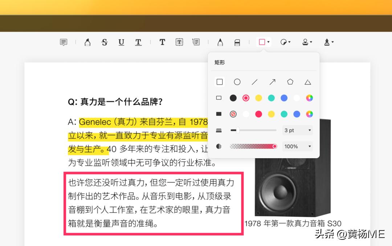
Task: Choose the circle shape in the popup
Action: [237, 82]
